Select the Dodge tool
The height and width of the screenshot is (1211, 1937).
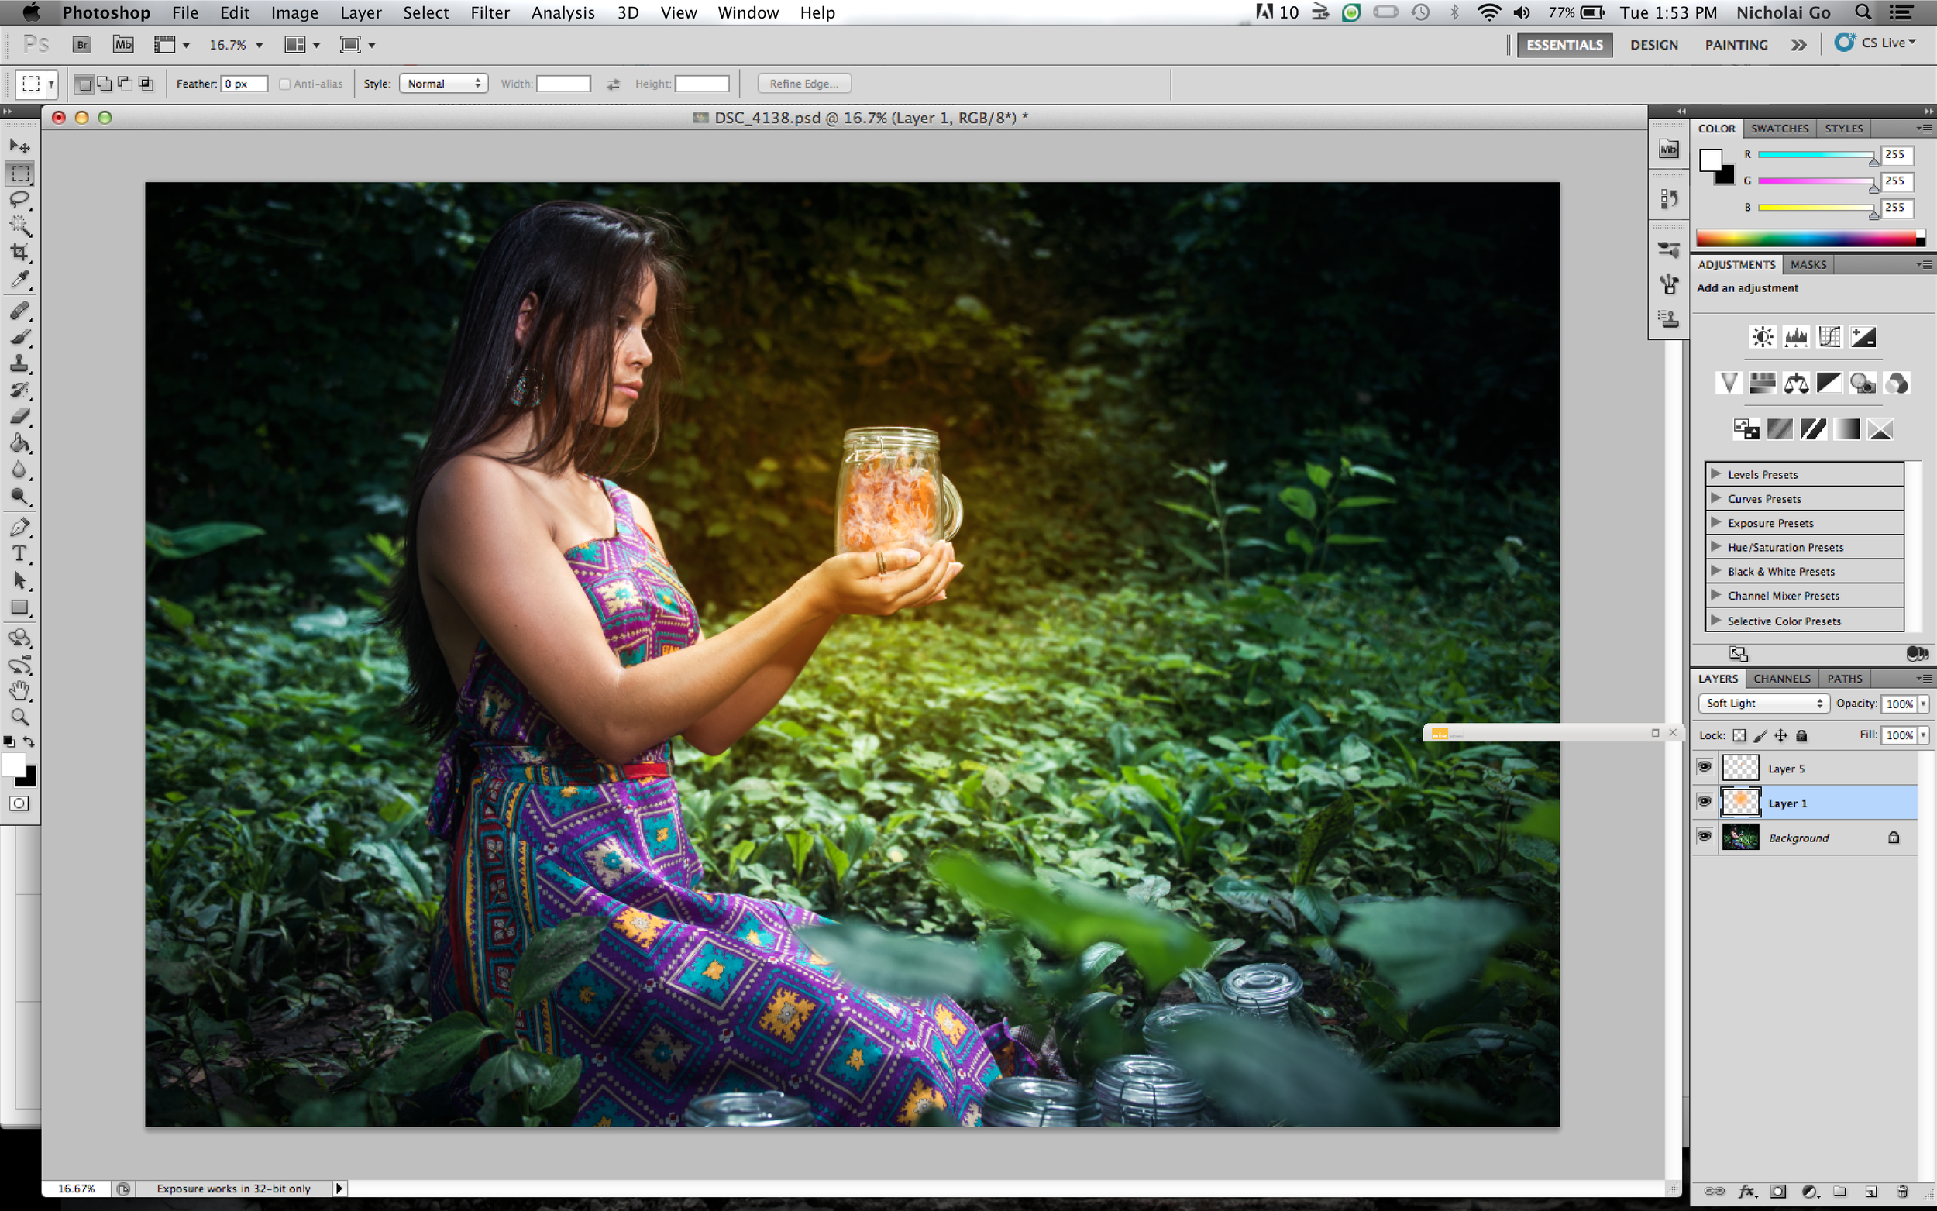click(x=20, y=496)
